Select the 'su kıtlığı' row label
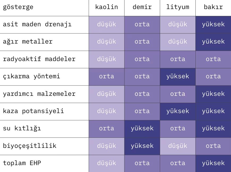This screenshot has height=172, width=231. click(x=22, y=128)
